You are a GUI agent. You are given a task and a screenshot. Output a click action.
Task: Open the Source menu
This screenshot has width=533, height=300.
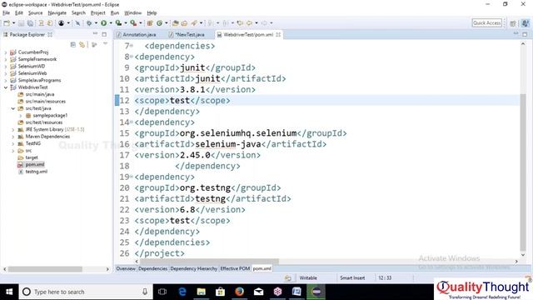point(35,13)
